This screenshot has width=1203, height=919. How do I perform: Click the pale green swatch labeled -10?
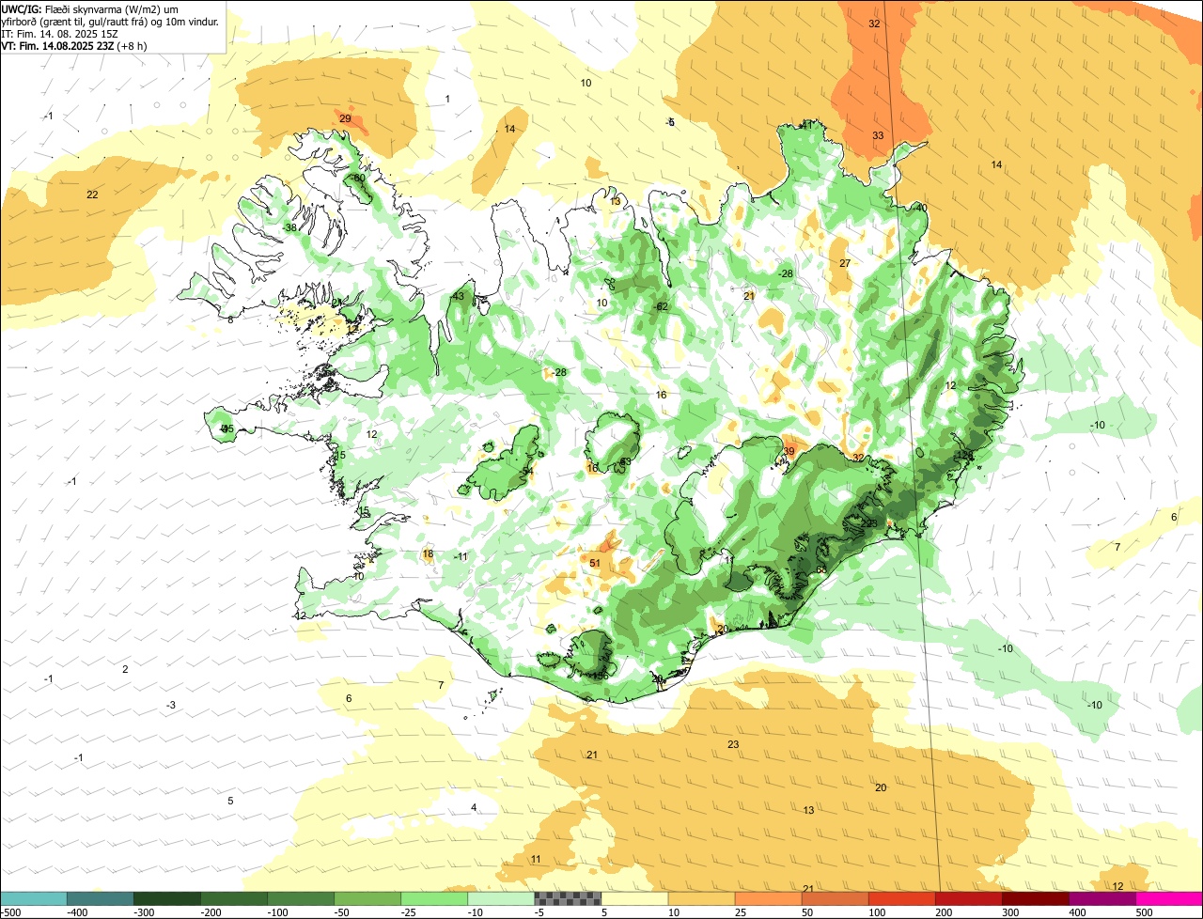tap(501, 898)
